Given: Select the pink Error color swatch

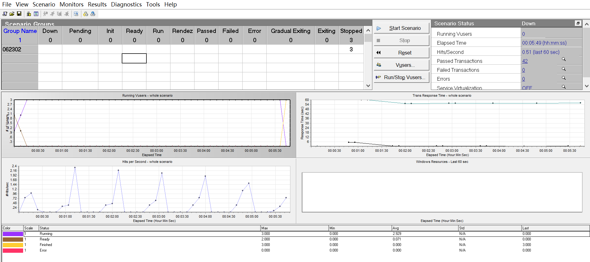Looking at the screenshot, I should tap(13, 250).
